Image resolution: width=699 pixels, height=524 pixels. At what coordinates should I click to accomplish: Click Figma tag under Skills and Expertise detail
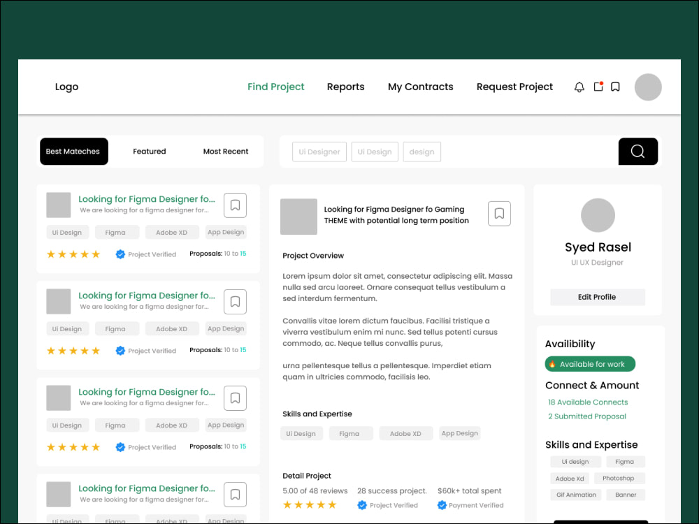coord(351,434)
